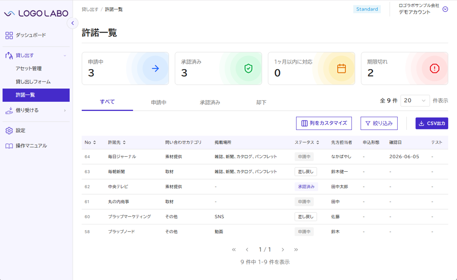Click the 借り受ける hand icon
This screenshot has width=457, height=280.
point(9,110)
